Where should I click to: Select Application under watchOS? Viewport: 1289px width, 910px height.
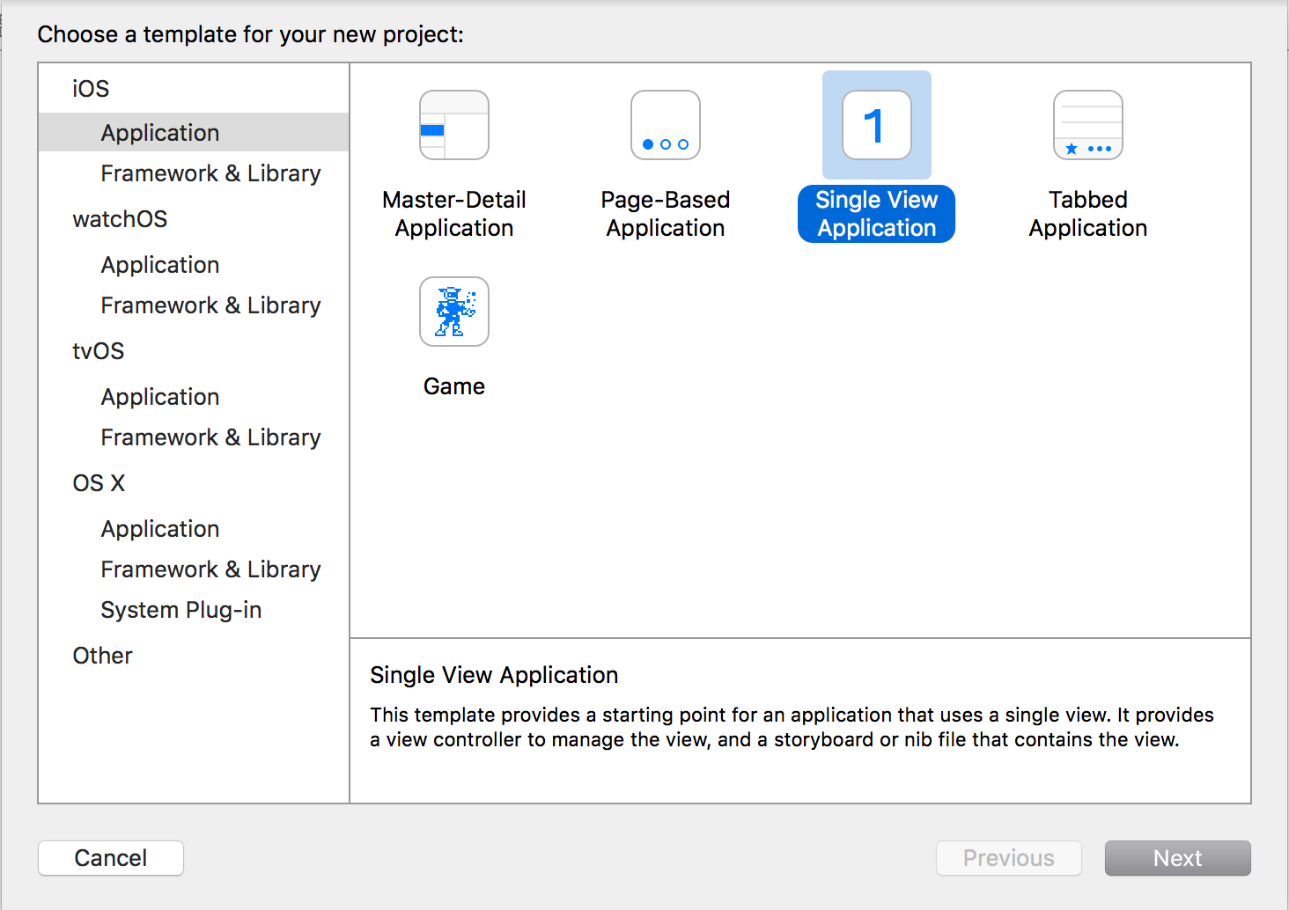[160, 265]
